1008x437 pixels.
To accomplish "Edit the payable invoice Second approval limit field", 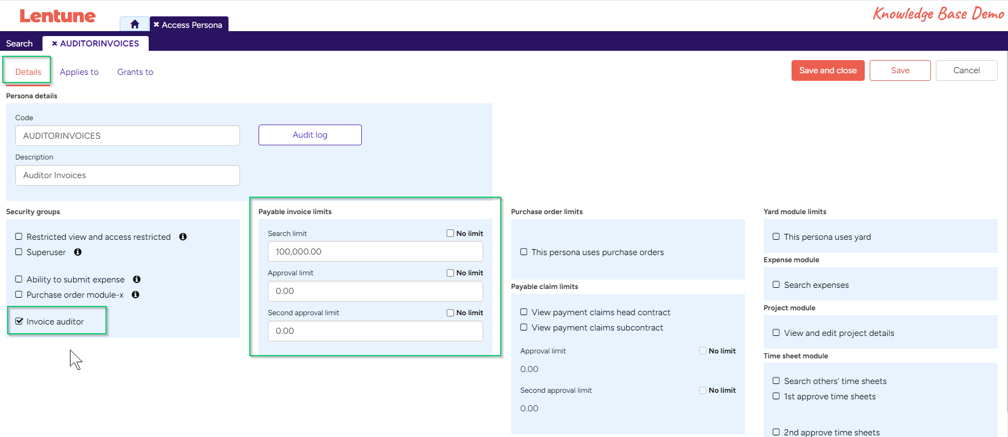I will pyautogui.click(x=376, y=331).
